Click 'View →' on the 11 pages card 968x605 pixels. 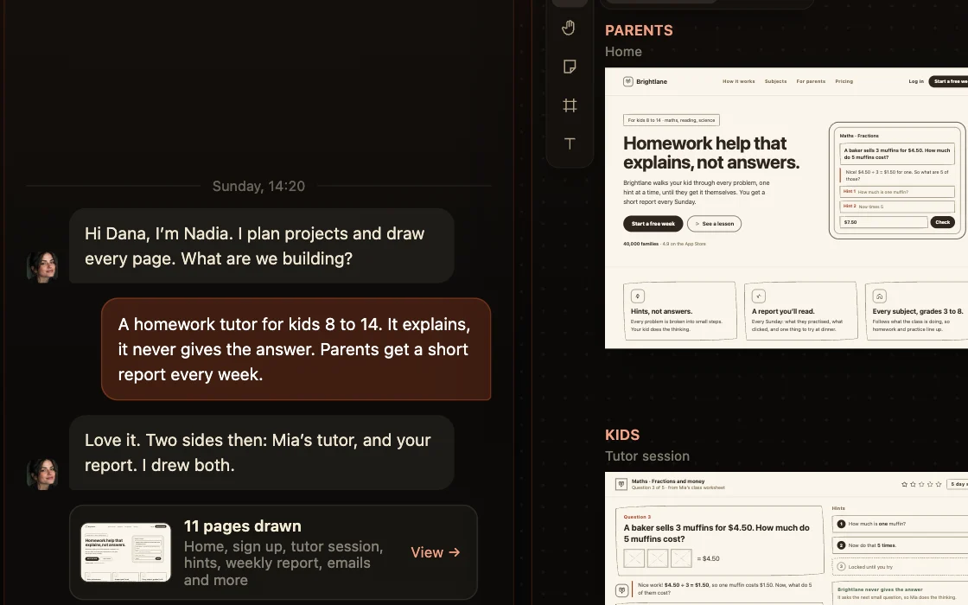[436, 552]
